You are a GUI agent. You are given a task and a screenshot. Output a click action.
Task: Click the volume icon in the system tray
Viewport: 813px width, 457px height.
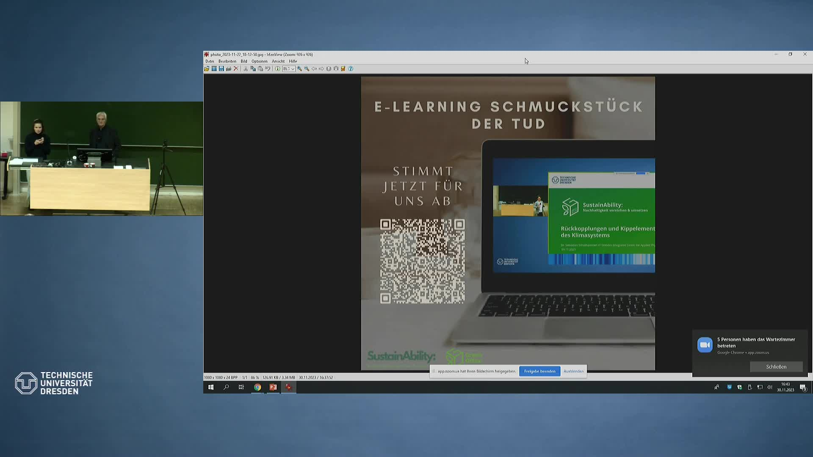tap(770, 387)
